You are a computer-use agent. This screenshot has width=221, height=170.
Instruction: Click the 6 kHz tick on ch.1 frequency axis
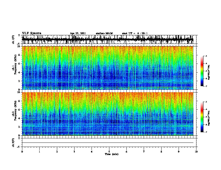20,64
